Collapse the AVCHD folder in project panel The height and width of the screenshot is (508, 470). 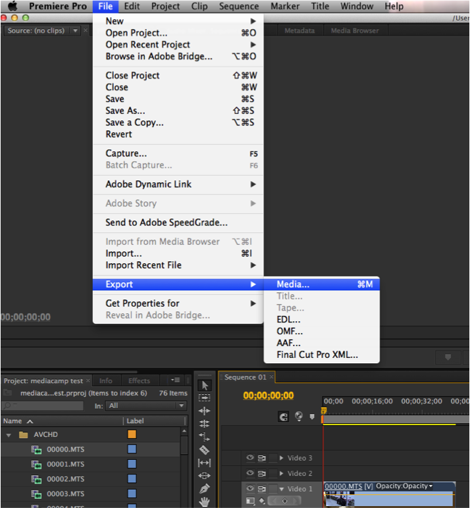pyautogui.click(x=9, y=435)
